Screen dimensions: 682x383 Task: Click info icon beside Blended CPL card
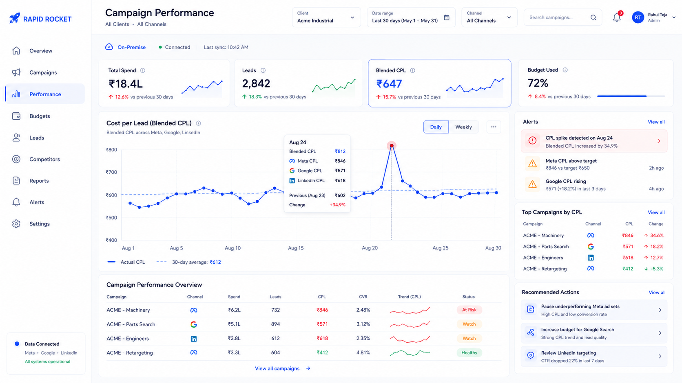(x=413, y=70)
